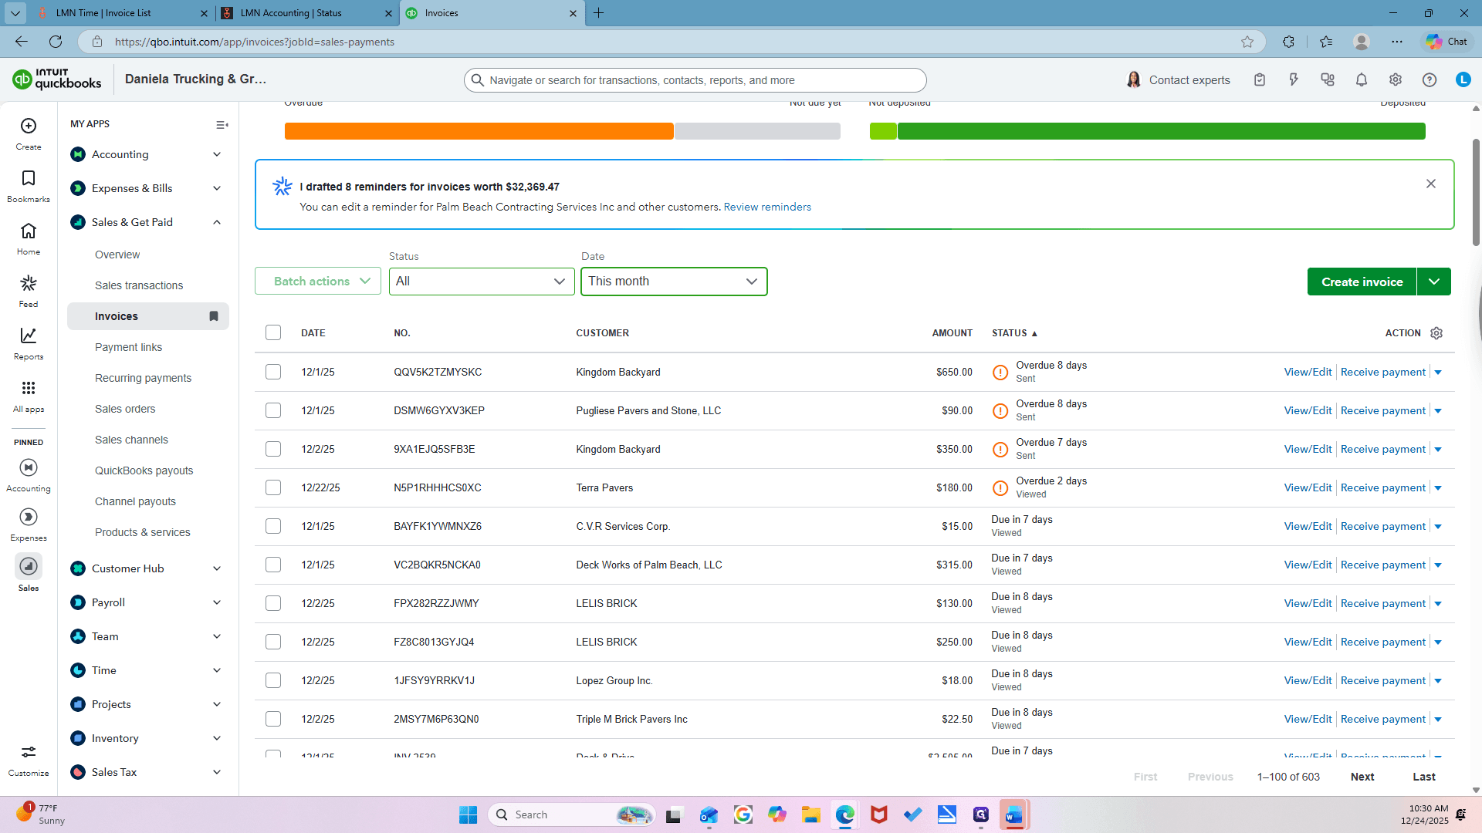1482x833 pixels.
Task: Check the Deck Works of Palm Beach row
Action: click(x=273, y=565)
